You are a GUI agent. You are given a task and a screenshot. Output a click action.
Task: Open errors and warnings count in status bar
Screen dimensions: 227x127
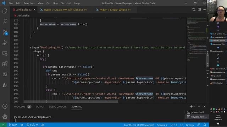point(32,125)
